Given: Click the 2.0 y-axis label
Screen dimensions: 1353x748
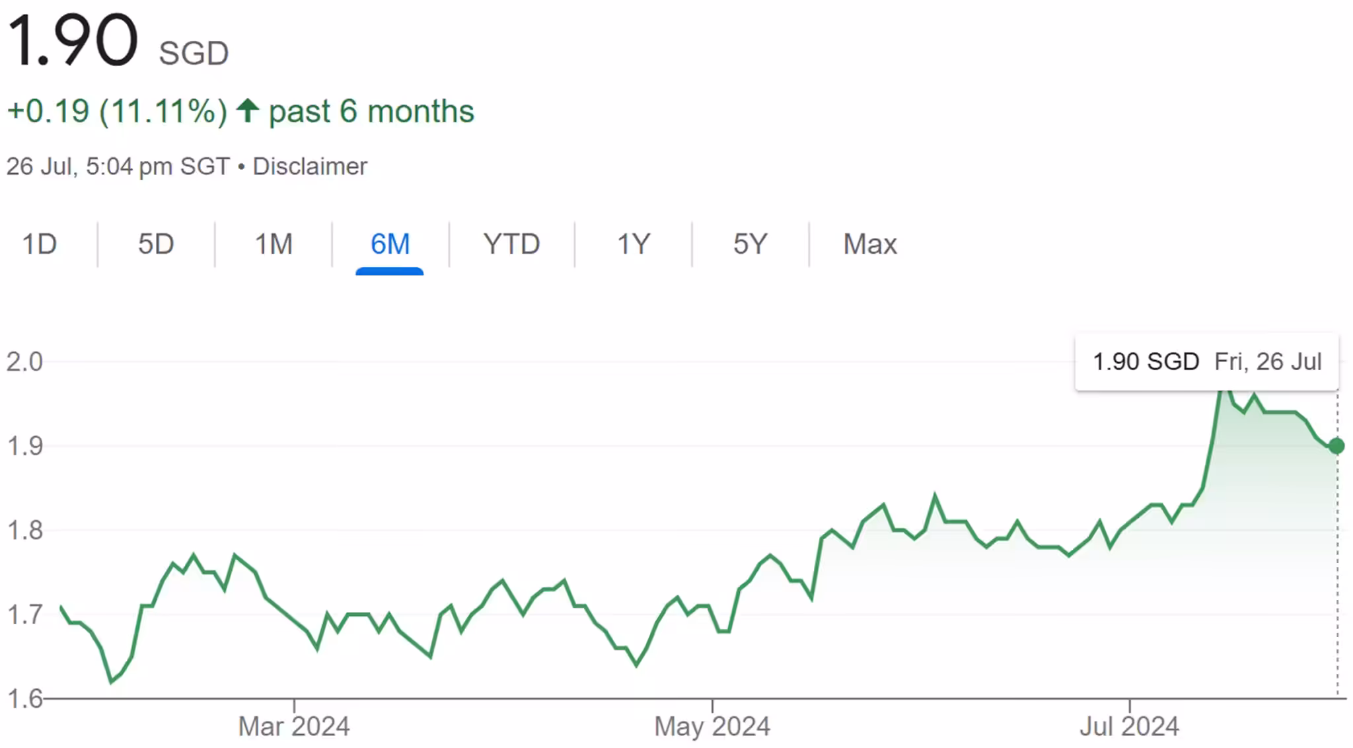Looking at the screenshot, I should pos(24,362).
